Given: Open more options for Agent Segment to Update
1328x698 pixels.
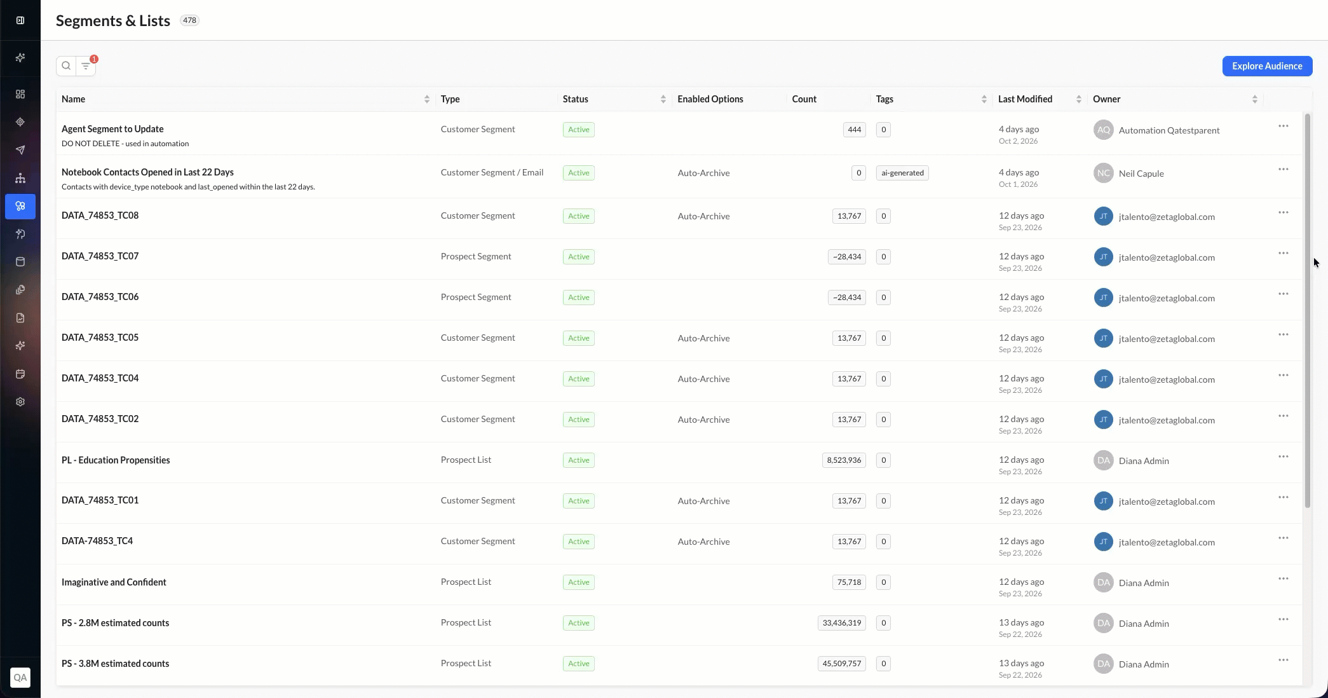Looking at the screenshot, I should point(1284,126).
